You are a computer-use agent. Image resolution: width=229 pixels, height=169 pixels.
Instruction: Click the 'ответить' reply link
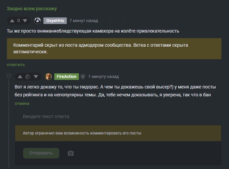16,65
